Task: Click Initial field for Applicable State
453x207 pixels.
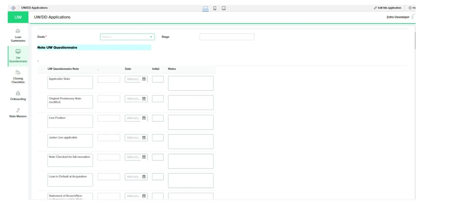Action: [158, 79]
